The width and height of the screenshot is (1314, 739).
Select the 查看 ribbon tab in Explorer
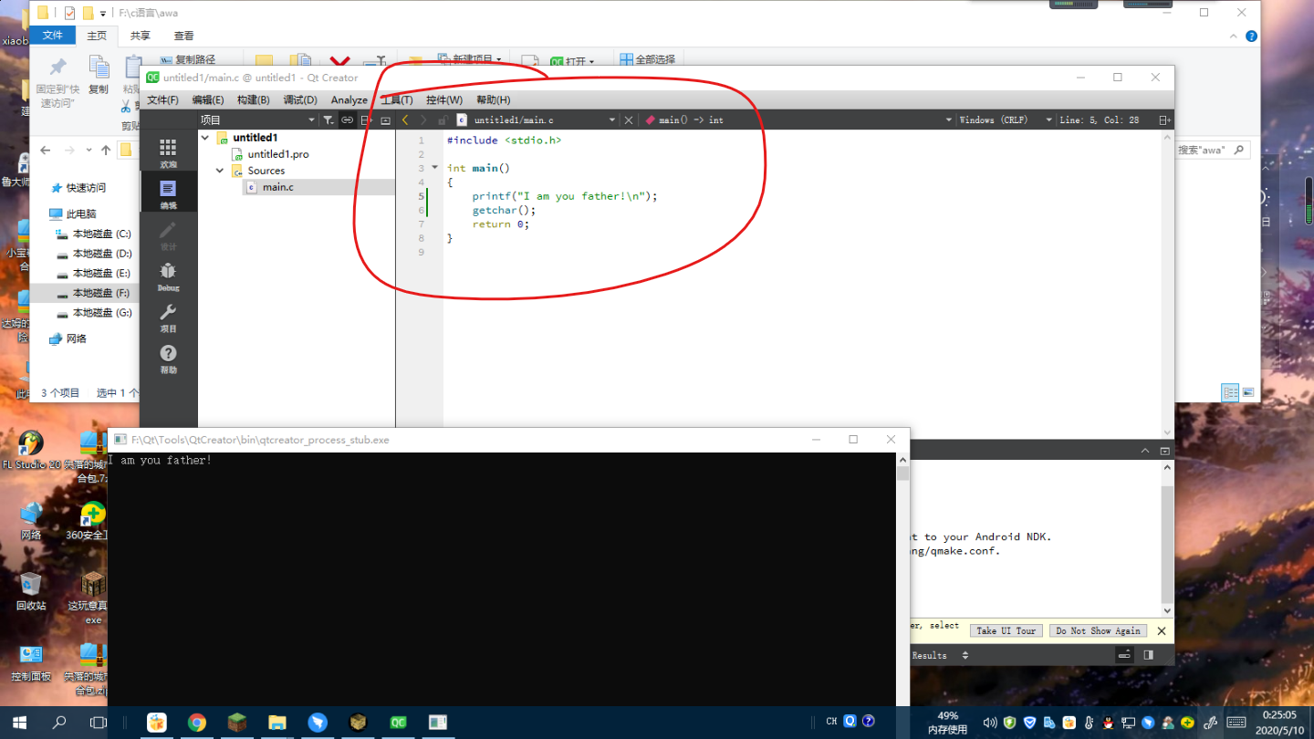[183, 36]
